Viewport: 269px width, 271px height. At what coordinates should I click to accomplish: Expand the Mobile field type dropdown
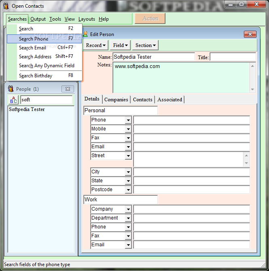point(128,129)
